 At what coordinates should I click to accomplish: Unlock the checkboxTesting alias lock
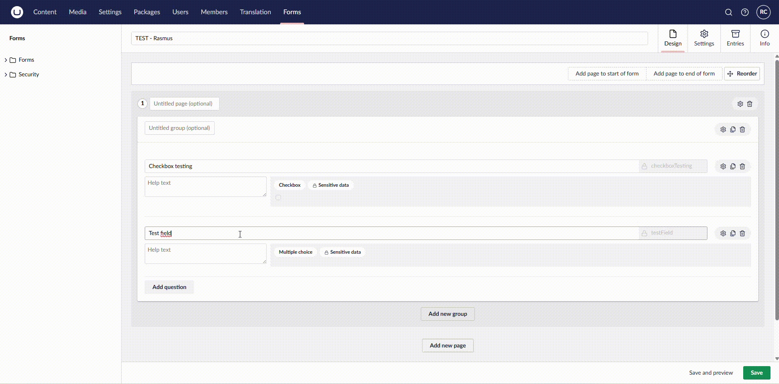pyautogui.click(x=644, y=166)
